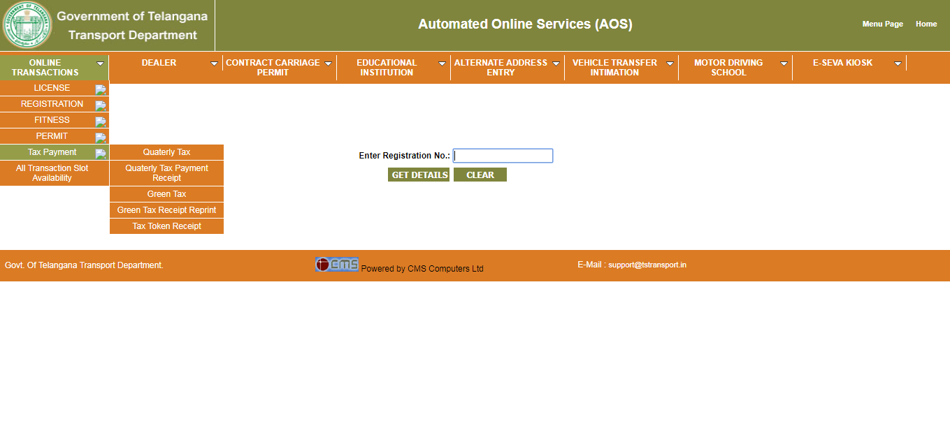This screenshot has width=950, height=435.
Task: Open the VEHICLE TRANSFER INTIMATION dropdown
Action: click(x=670, y=64)
